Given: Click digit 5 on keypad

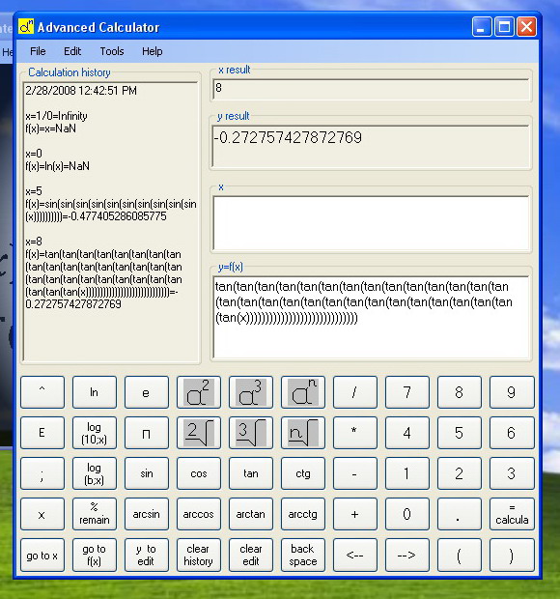Looking at the screenshot, I should click(x=460, y=433).
